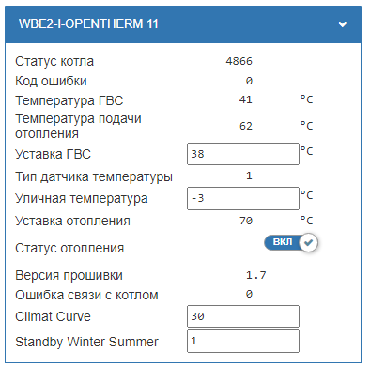
Task: Click Температура подачи отопления value 62
Action: coord(246,126)
